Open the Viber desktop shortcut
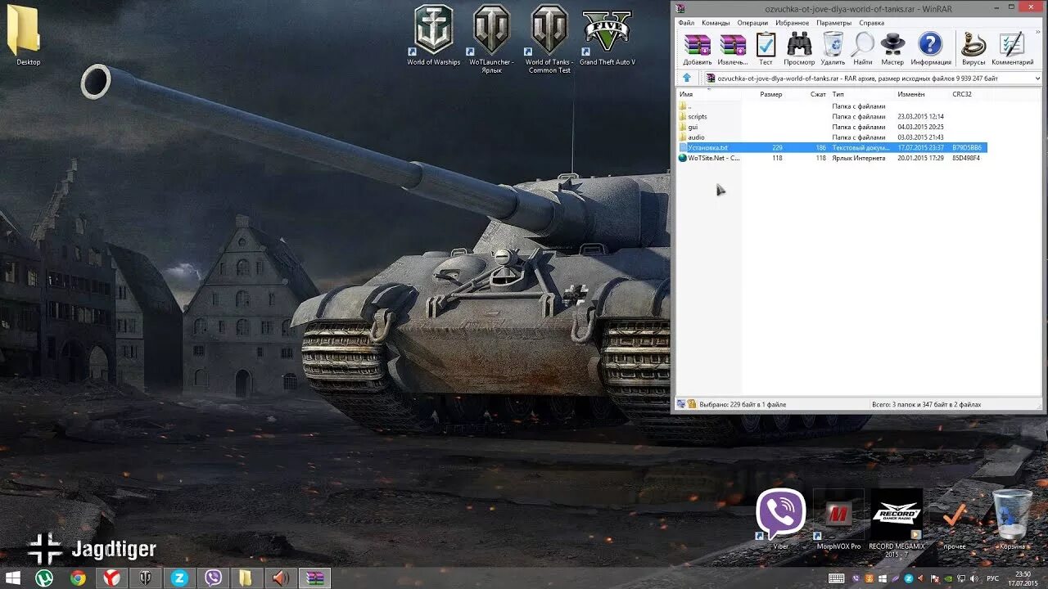 (x=780, y=519)
